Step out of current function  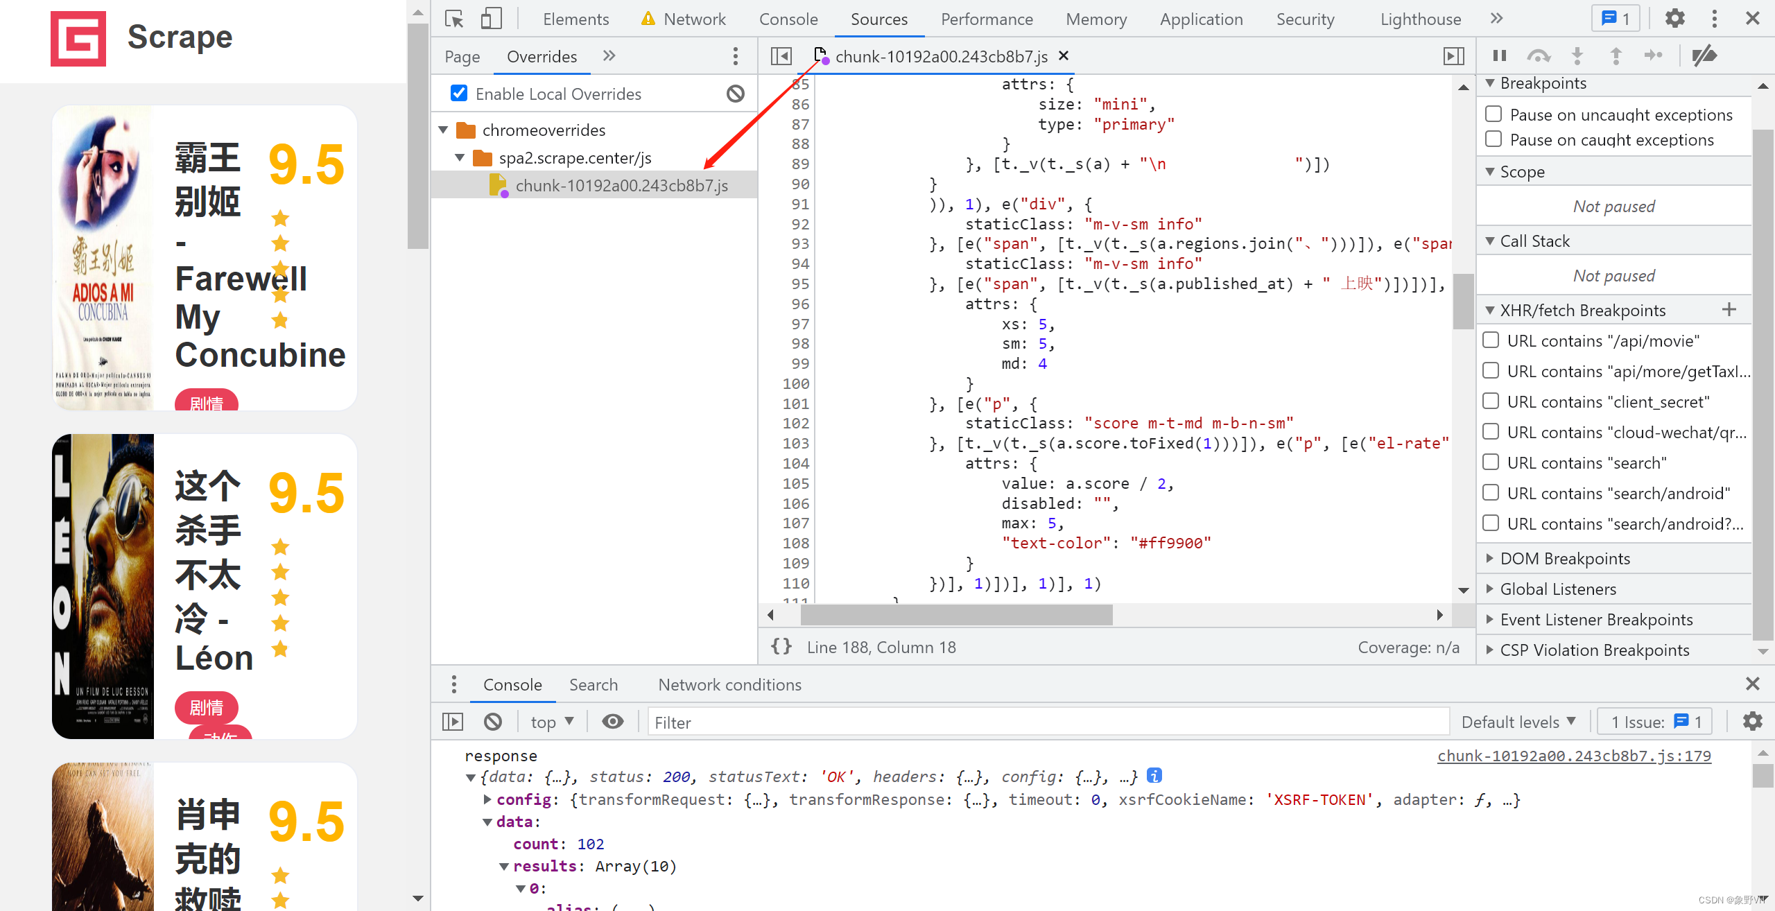(x=1616, y=55)
